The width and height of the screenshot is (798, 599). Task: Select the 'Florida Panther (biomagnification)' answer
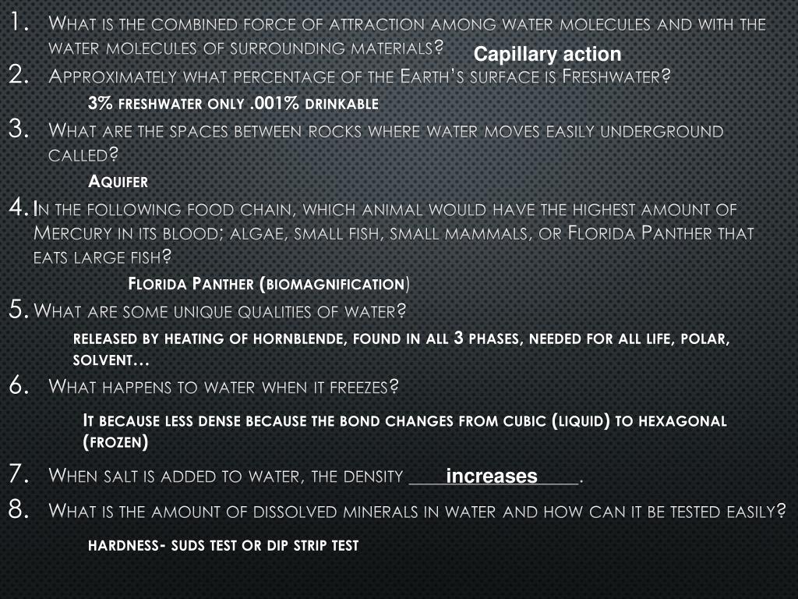coord(269,284)
